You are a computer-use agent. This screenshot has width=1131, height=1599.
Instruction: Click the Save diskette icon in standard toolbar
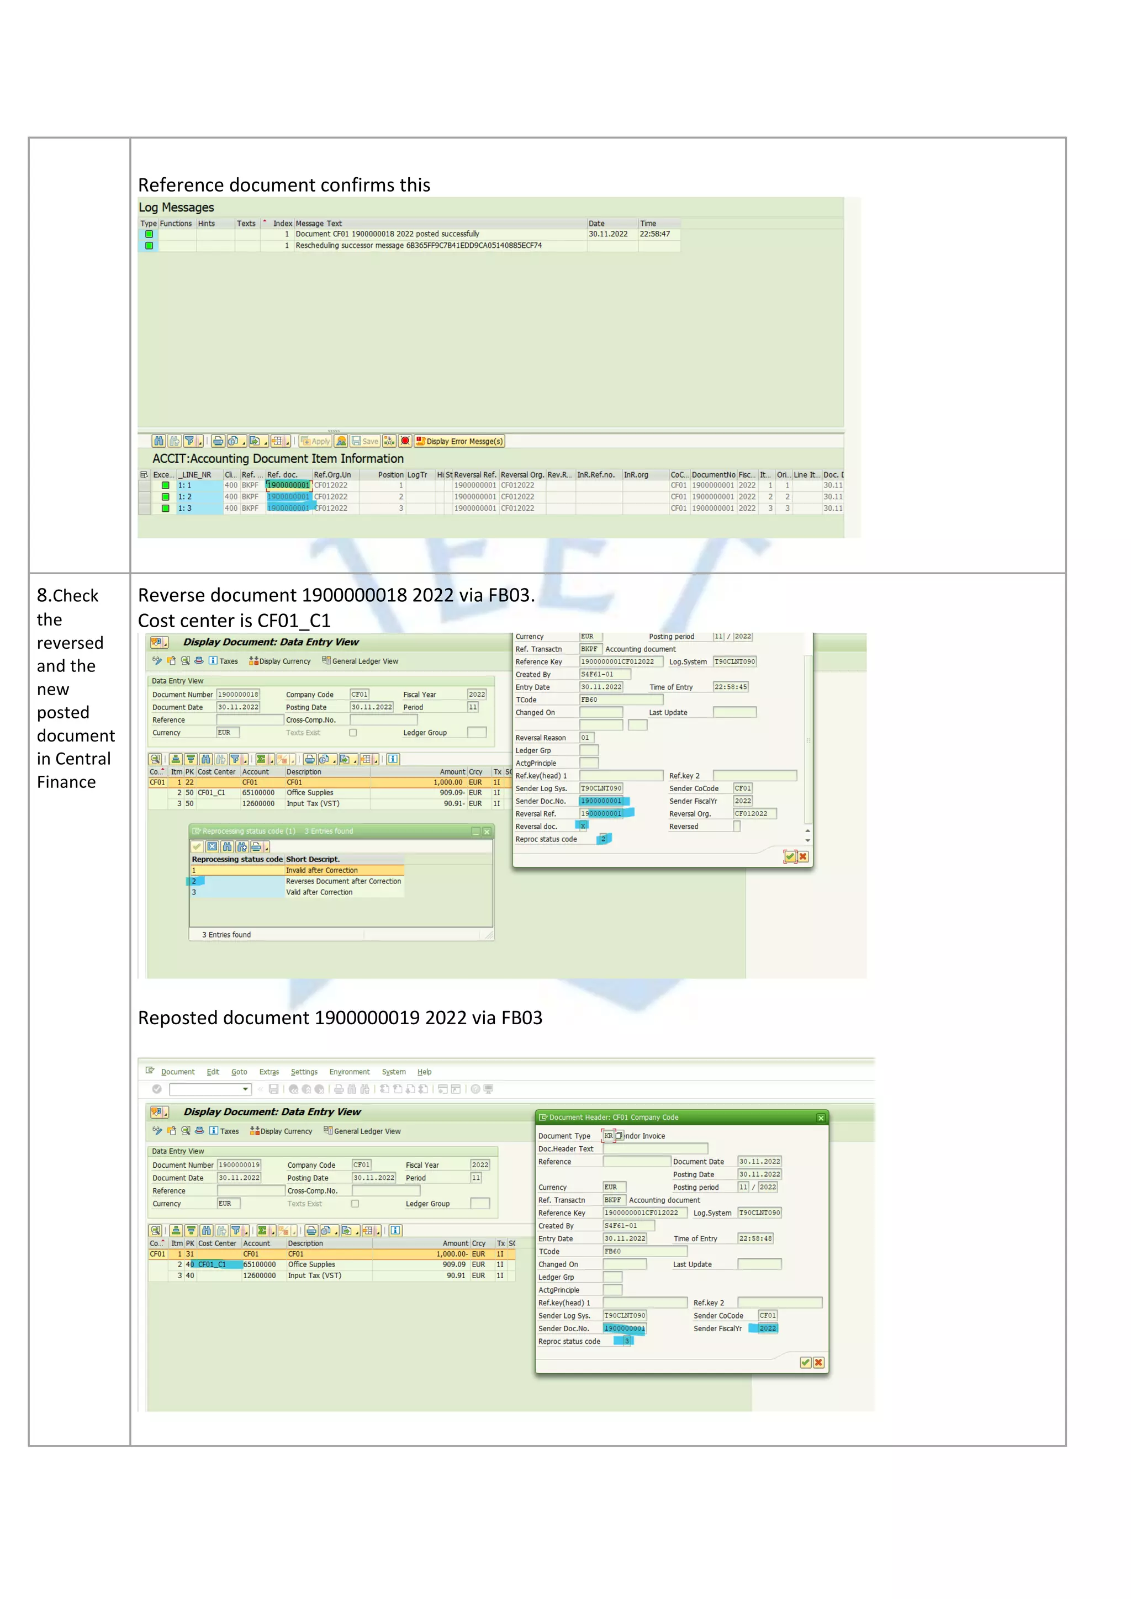click(x=273, y=1089)
